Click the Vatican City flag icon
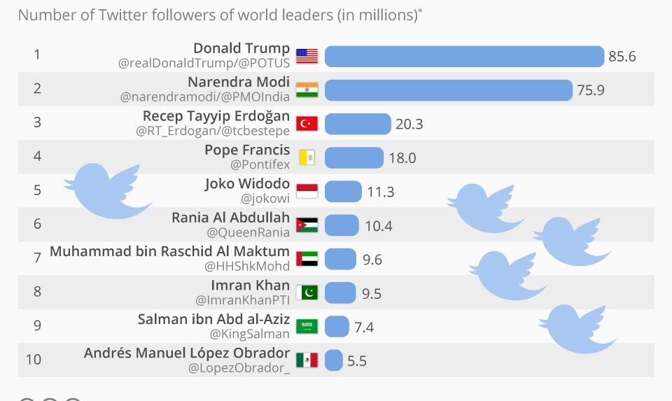The image size is (672, 401). coord(307,157)
